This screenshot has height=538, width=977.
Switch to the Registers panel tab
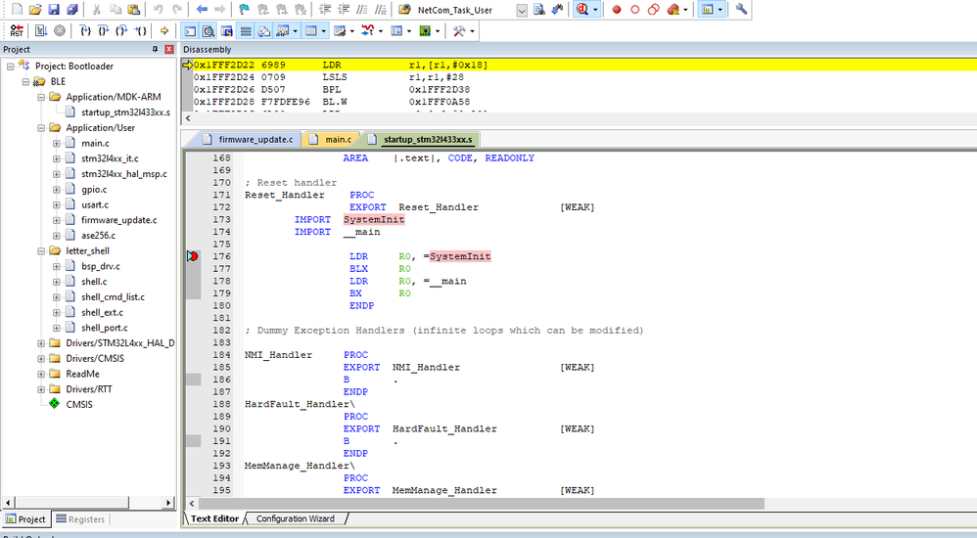(80, 519)
